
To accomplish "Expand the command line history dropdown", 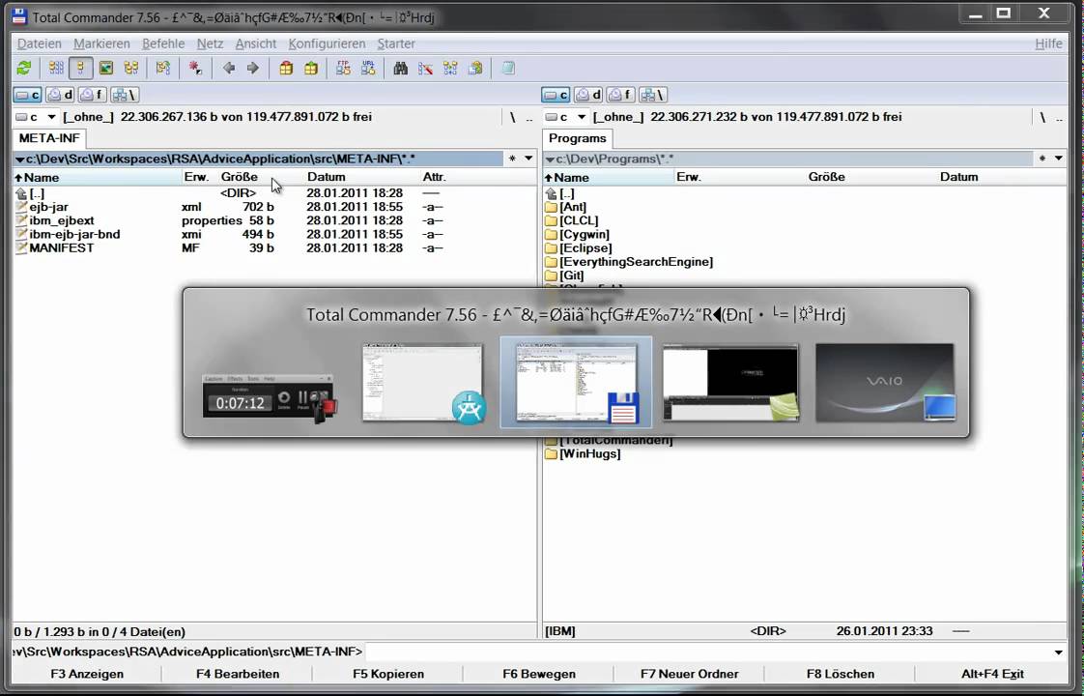I will (x=1059, y=652).
